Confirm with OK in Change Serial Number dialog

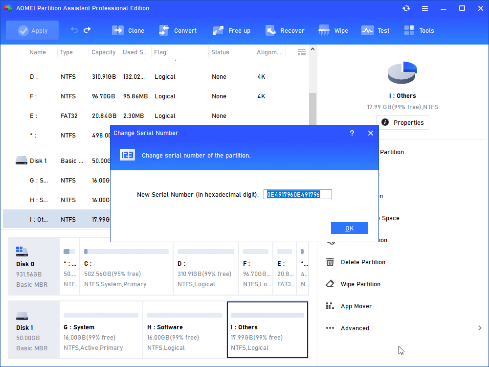pyautogui.click(x=349, y=228)
